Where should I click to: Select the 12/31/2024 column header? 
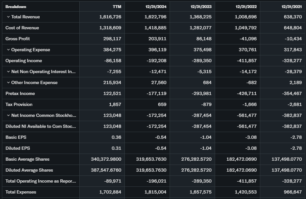[x=156, y=6]
